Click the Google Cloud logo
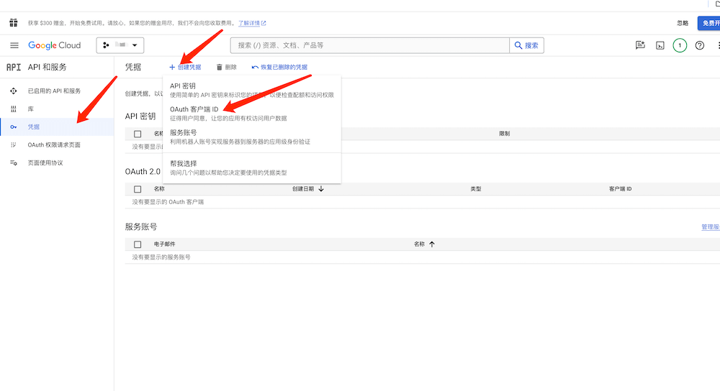This screenshot has width=720, height=391. [55, 45]
